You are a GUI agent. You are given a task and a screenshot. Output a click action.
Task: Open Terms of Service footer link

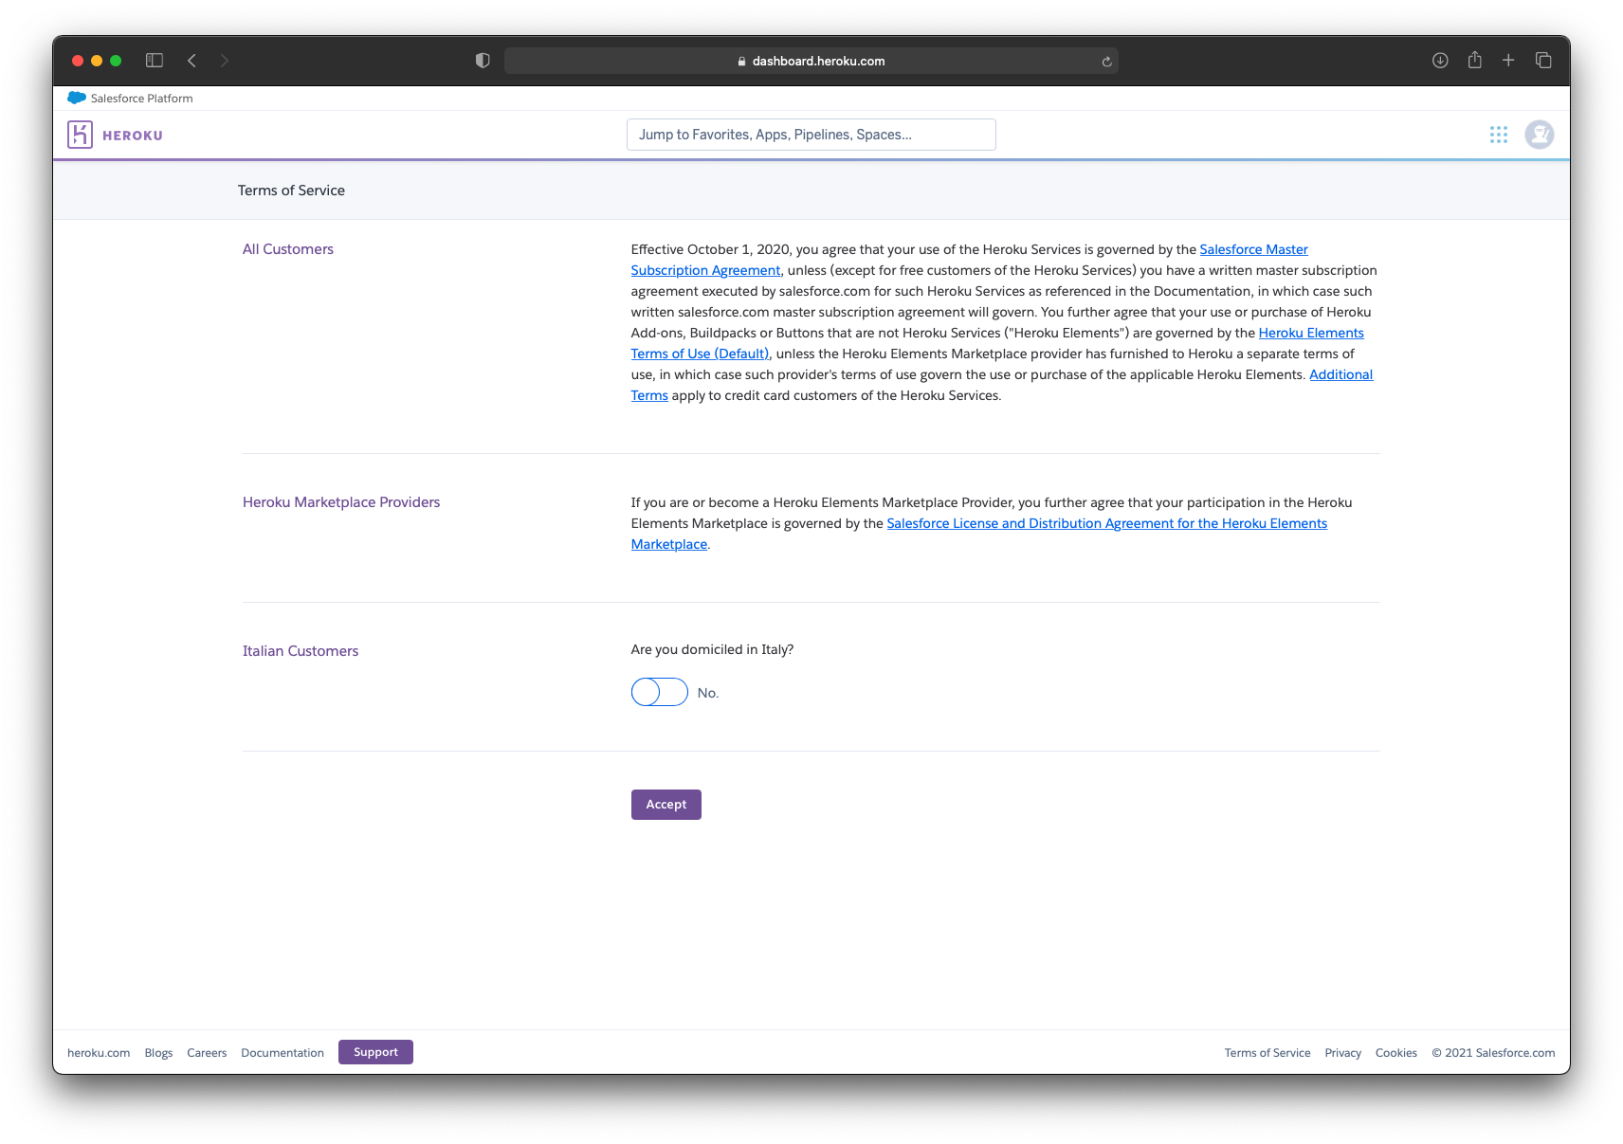1267,1053
